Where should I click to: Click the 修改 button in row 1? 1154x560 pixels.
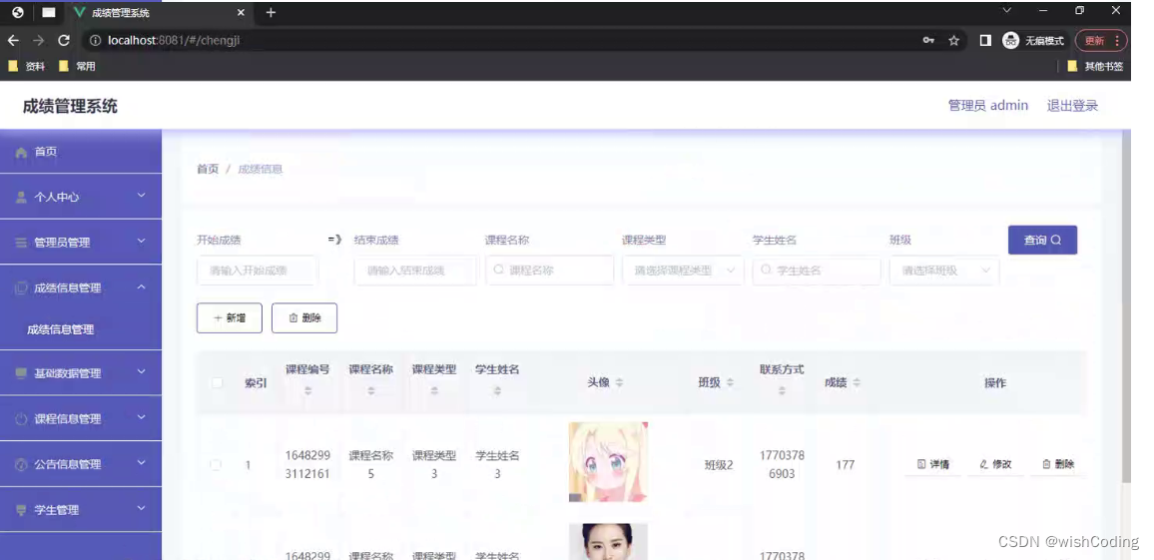995,464
